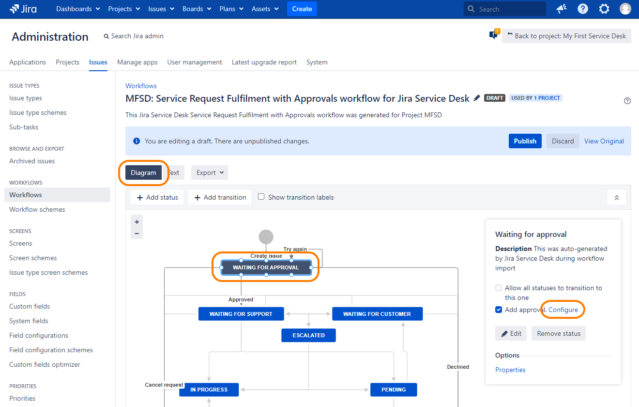This screenshot has width=639, height=407.
Task: Zoom out on the diagram with minus
Action: point(137,234)
